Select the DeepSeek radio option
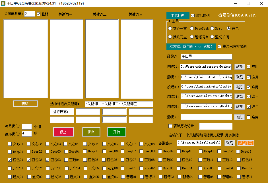268x183 pixels. (x=192, y=28)
